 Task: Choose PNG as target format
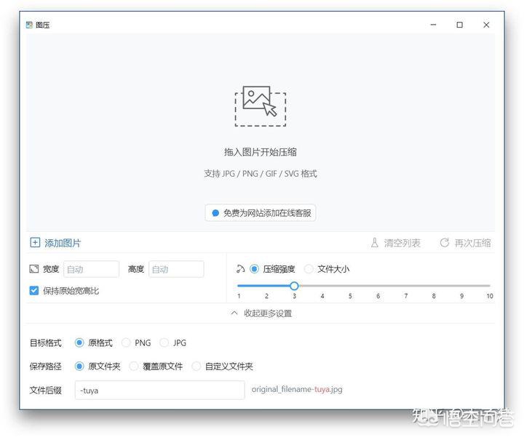(127, 342)
